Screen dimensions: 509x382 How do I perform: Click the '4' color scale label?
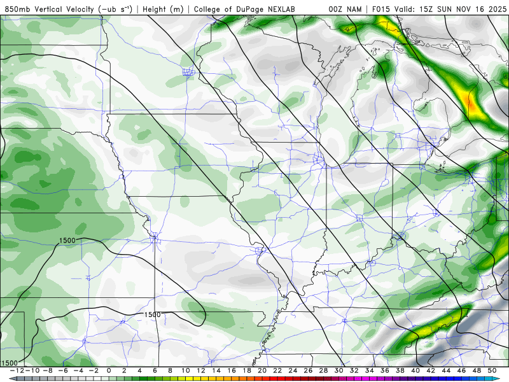[x=139, y=371]
